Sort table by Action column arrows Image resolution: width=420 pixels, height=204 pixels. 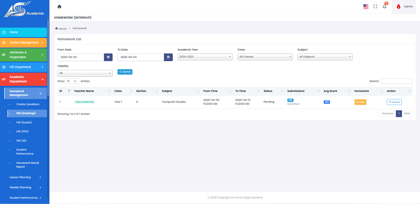(x=409, y=91)
